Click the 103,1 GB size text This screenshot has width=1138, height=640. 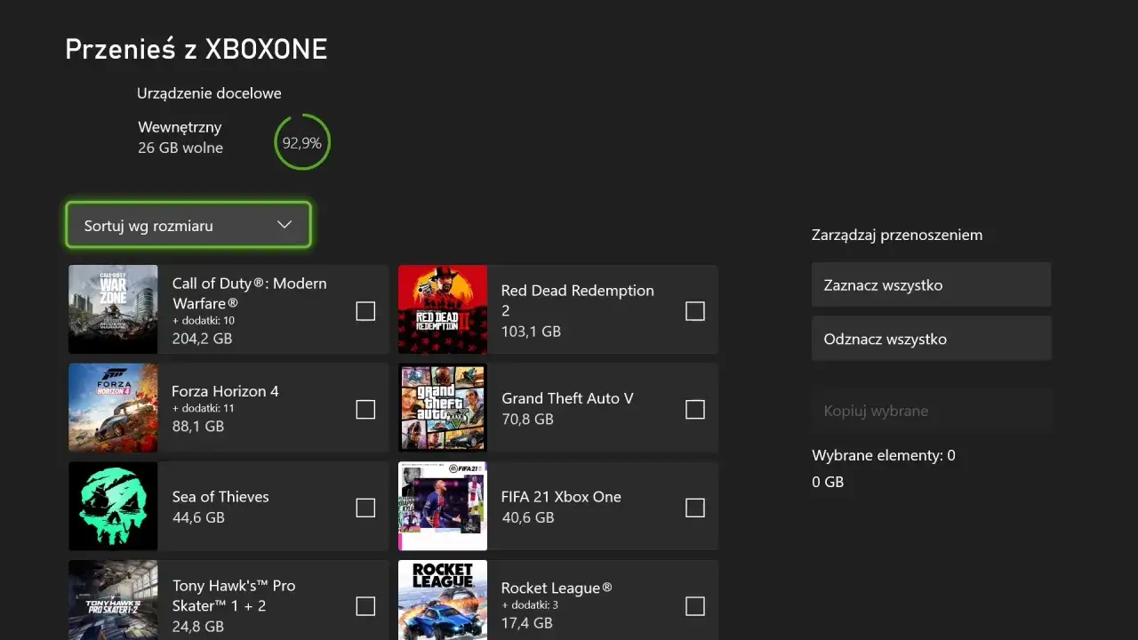[531, 332]
